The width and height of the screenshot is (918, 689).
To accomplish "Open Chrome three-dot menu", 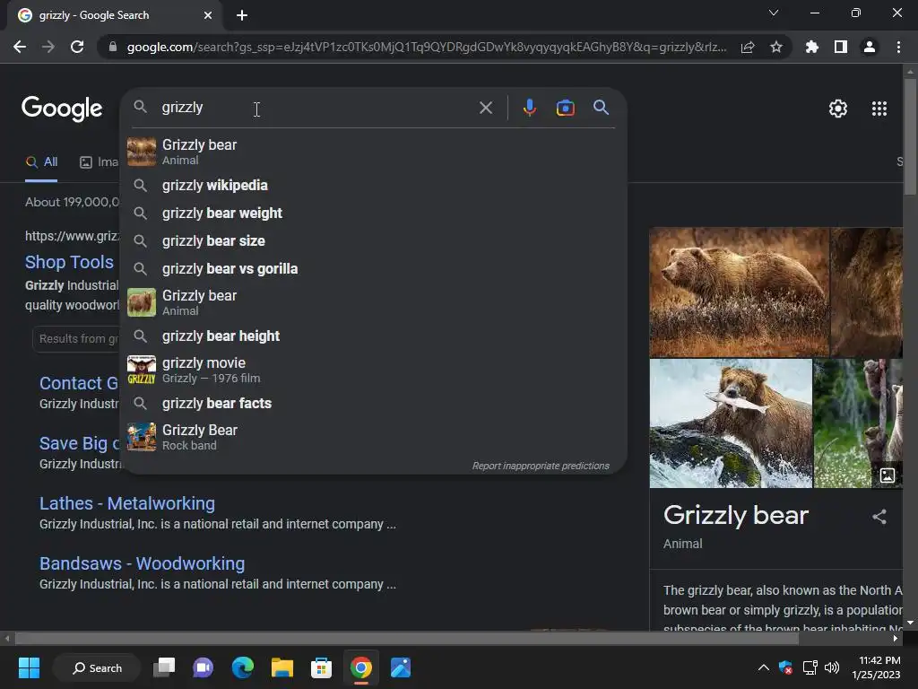I will 898,47.
